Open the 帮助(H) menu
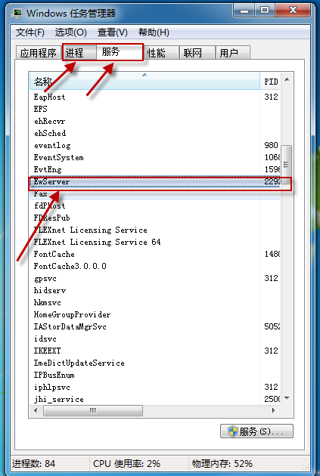 click(154, 32)
